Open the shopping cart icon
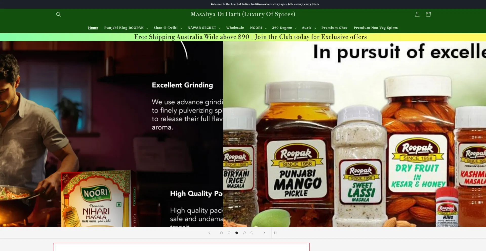Viewport: 486px width, 251px height. (428, 14)
